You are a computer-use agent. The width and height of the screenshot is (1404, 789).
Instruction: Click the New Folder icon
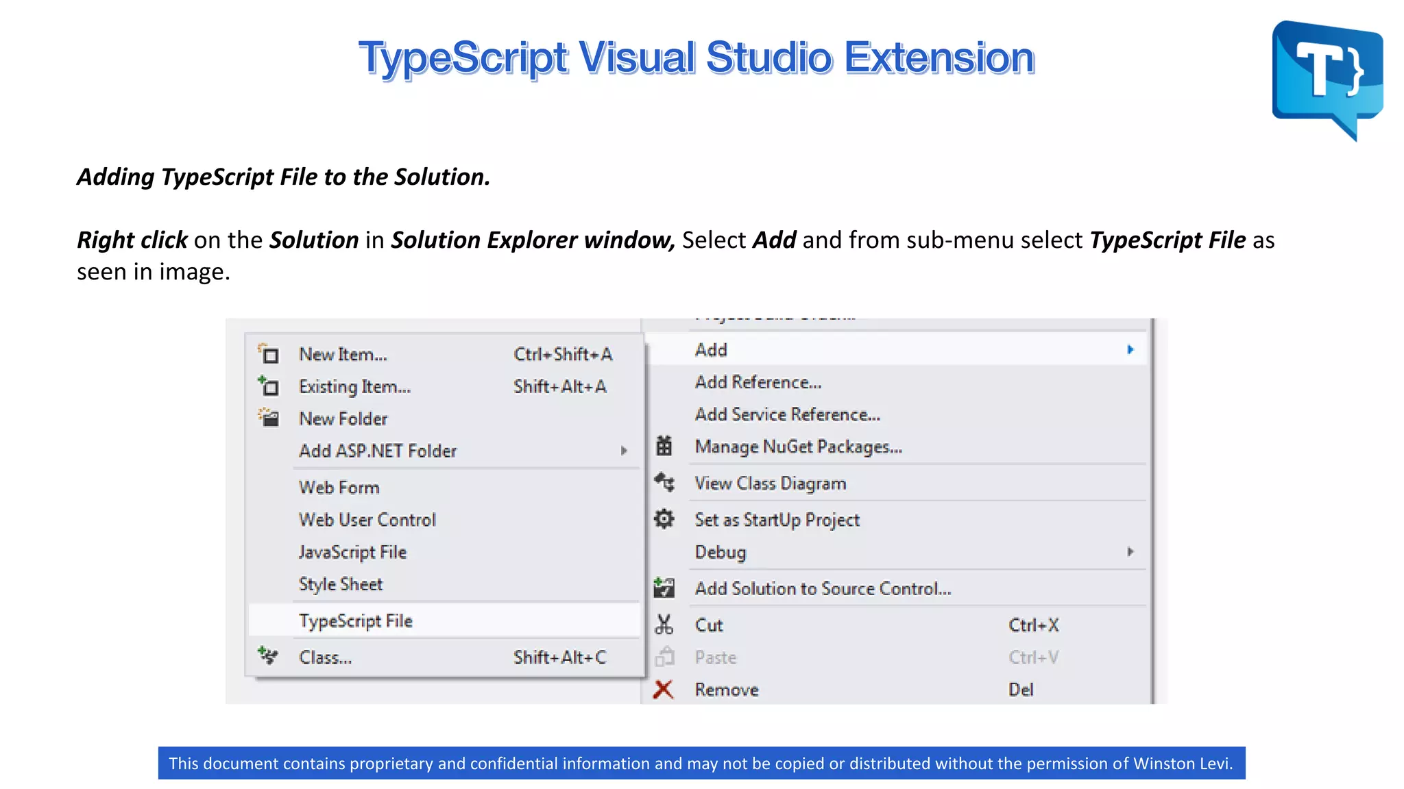268,418
